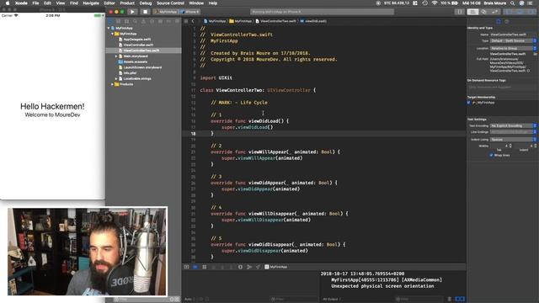The image size is (539, 303).
Task: Select the Project navigator icon
Action: tap(110, 21)
